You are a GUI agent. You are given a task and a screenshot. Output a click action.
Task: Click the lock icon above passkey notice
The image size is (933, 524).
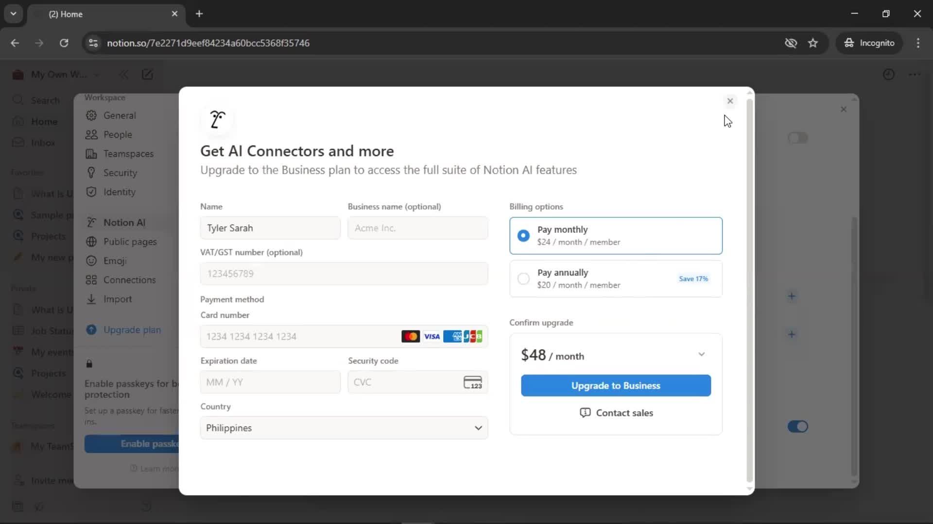coord(89,363)
